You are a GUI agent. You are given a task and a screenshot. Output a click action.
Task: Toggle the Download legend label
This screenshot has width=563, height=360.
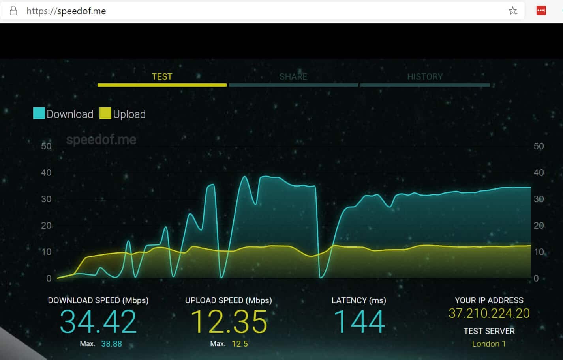pos(70,114)
